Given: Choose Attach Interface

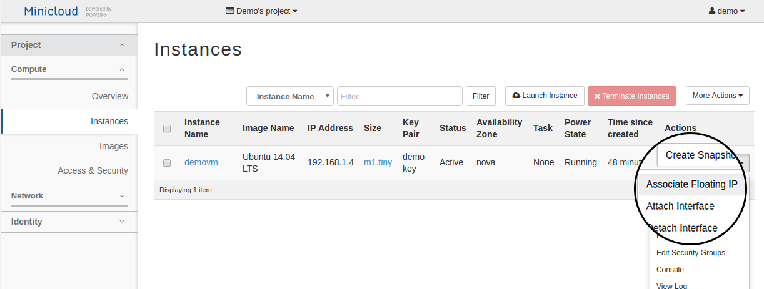Looking at the screenshot, I should pyautogui.click(x=680, y=206).
